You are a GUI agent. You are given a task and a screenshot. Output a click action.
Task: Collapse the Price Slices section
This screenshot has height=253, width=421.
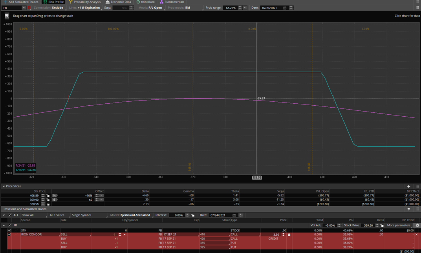pos(4,186)
